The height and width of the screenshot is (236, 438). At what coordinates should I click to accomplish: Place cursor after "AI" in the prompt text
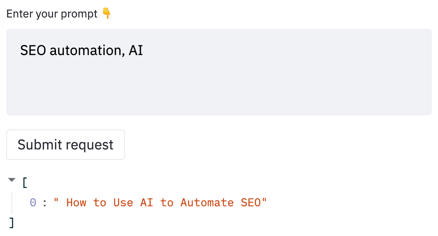tap(143, 51)
